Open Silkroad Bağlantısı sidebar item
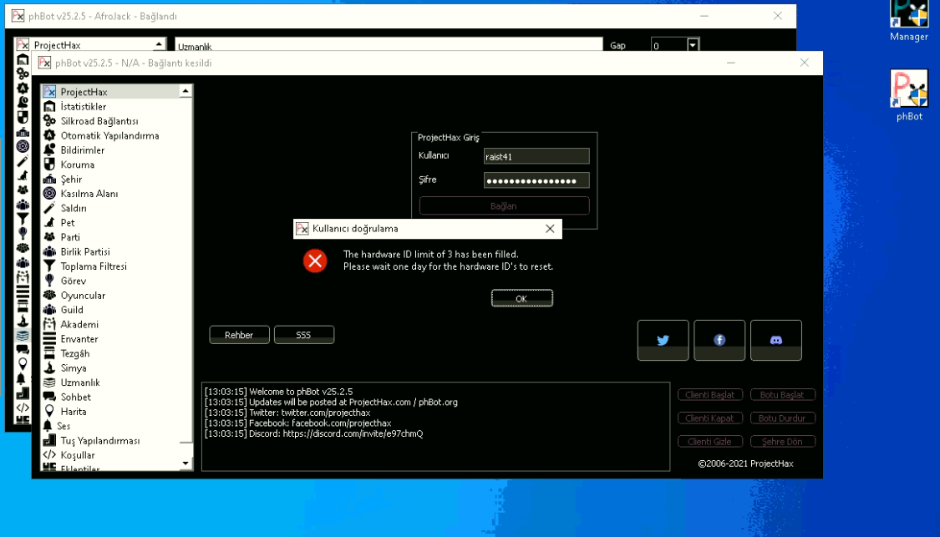 (x=99, y=121)
